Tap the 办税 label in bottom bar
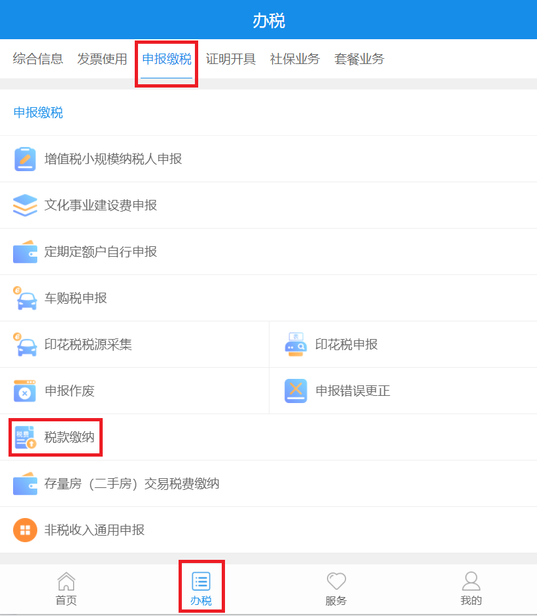 point(201,601)
